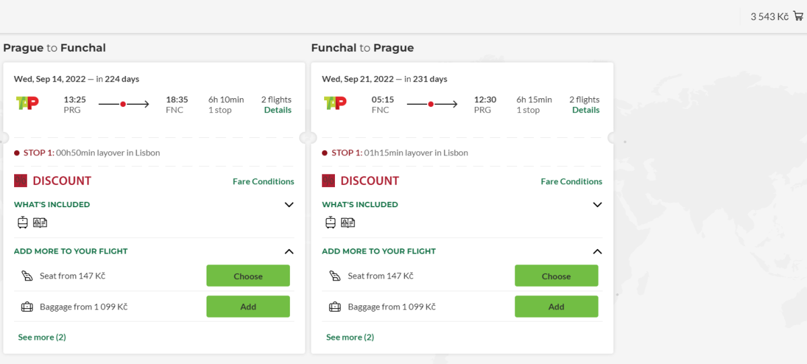807x364 pixels.
Task: Click See more (2) on the outbound card
Action: pos(42,337)
